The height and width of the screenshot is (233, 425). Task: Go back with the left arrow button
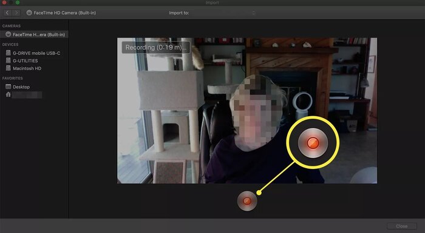pos(7,13)
